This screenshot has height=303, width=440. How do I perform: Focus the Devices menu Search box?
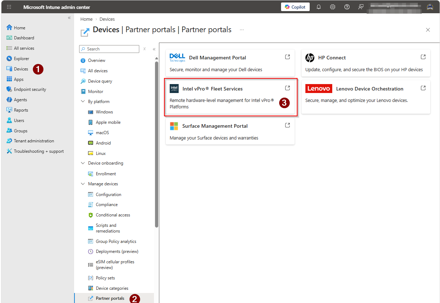coord(109,49)
